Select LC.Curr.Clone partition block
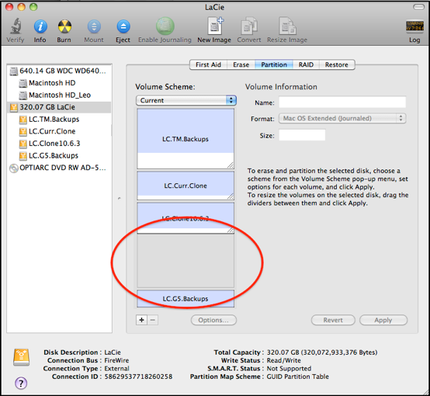Screen dimensions: 430x396 186,186
